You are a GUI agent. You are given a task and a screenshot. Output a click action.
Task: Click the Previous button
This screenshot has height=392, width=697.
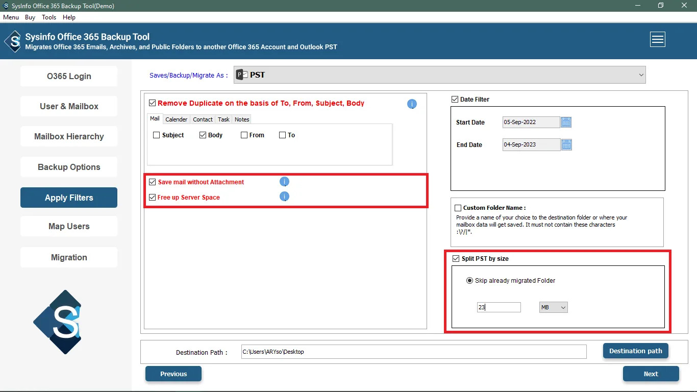coord(173,374)
